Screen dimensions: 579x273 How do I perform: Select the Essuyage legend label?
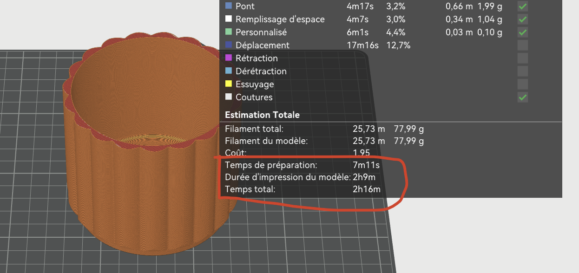(x=255, y=84)
